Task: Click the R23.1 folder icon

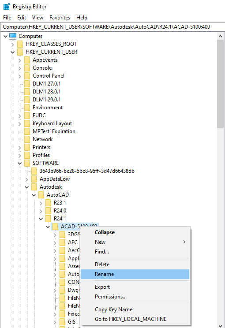Action: click(49, 203)
